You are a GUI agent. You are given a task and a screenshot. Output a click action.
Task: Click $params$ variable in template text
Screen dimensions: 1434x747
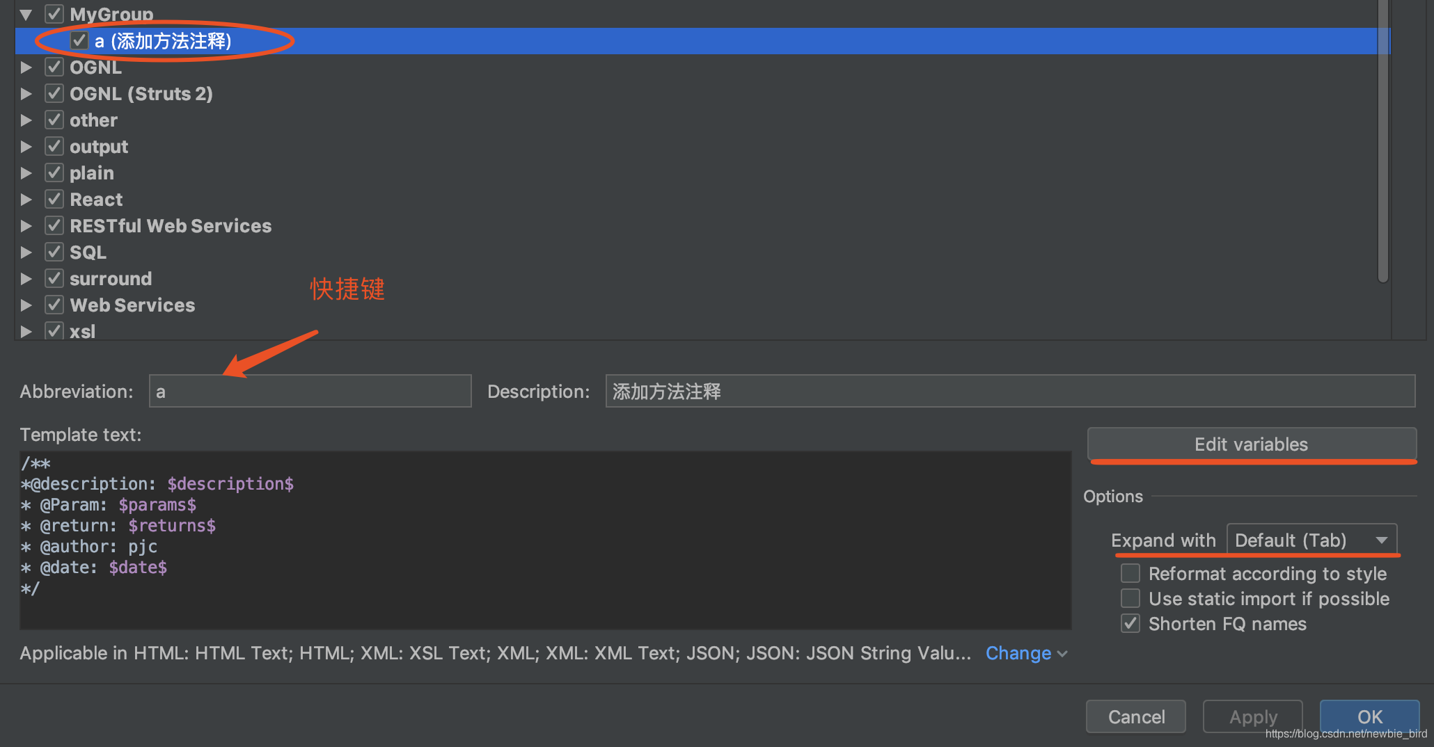tap(157, 505)
